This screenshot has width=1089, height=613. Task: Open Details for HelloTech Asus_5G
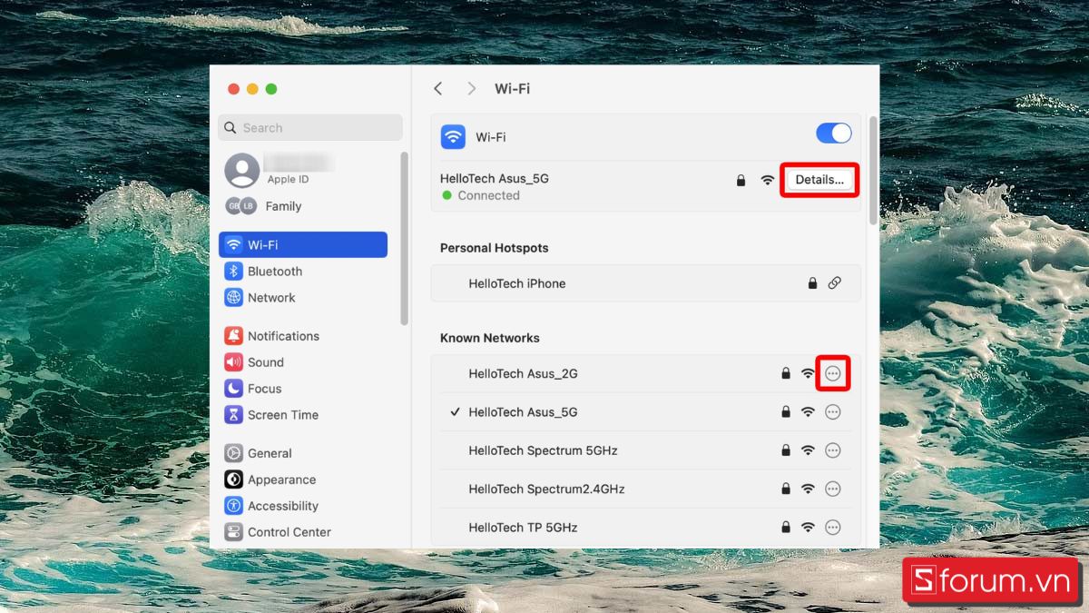coord(819,179)
